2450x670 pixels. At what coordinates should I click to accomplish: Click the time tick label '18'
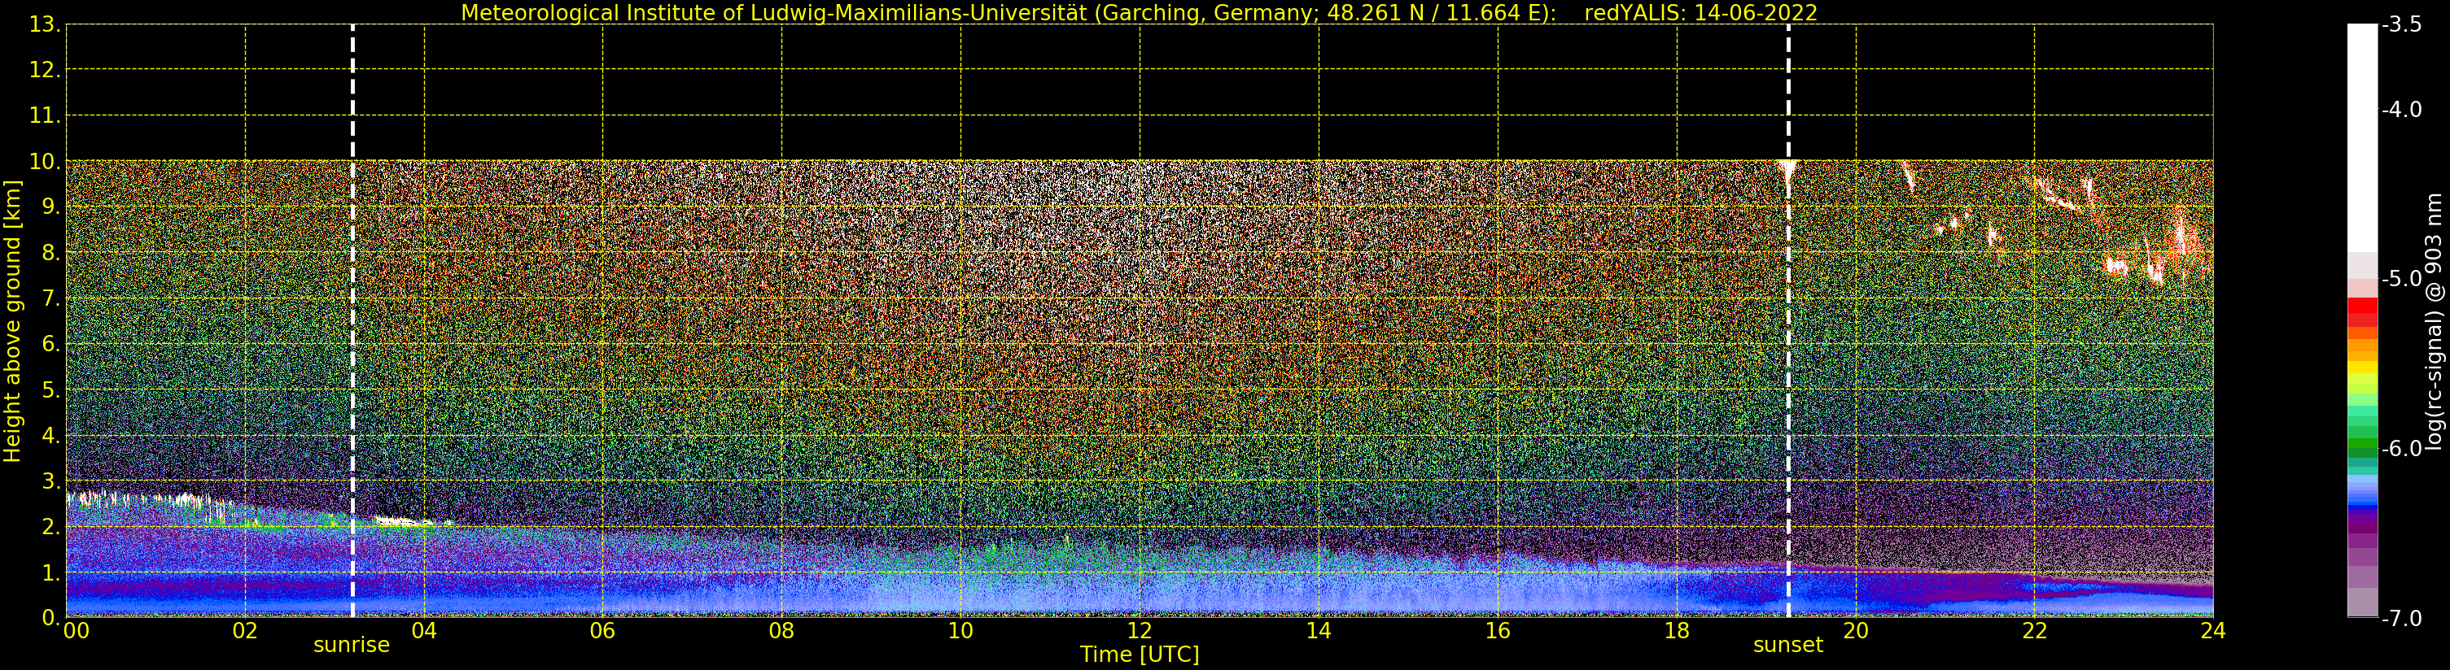[x=1677, y=631]
